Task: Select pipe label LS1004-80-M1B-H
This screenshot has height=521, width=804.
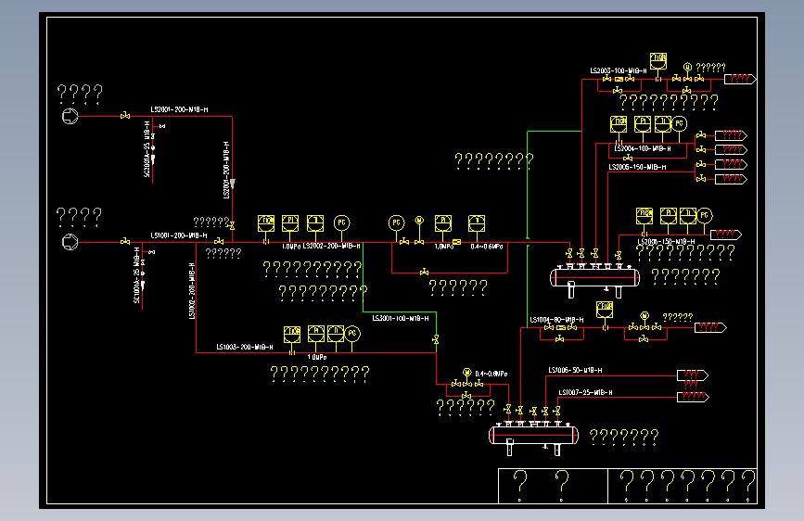Action: tap(556, 320)
